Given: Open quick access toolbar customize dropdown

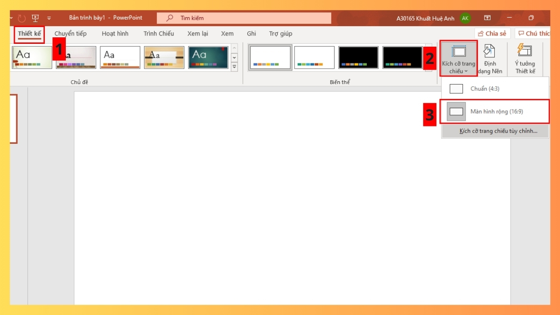Looking at the screenshot, I should (49, 18).
